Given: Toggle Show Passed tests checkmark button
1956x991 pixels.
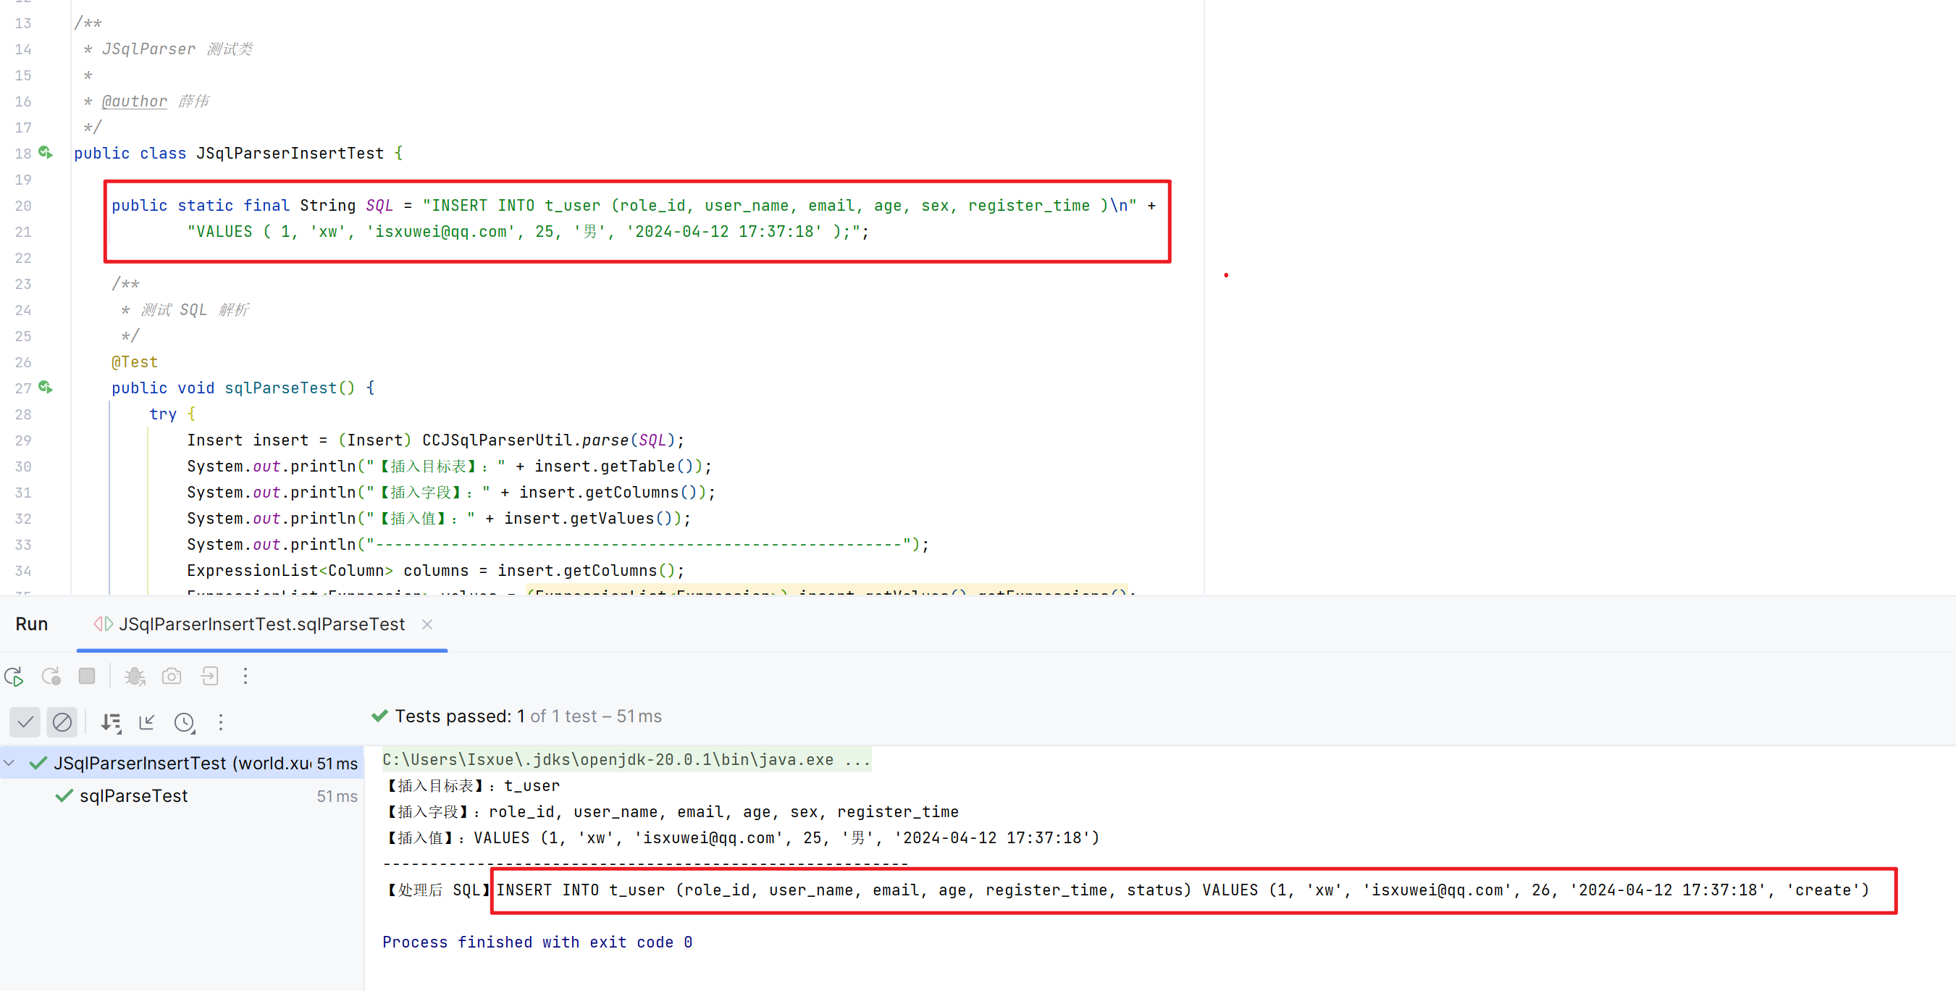Looking at the screenshot, I should tap(25, 722).
